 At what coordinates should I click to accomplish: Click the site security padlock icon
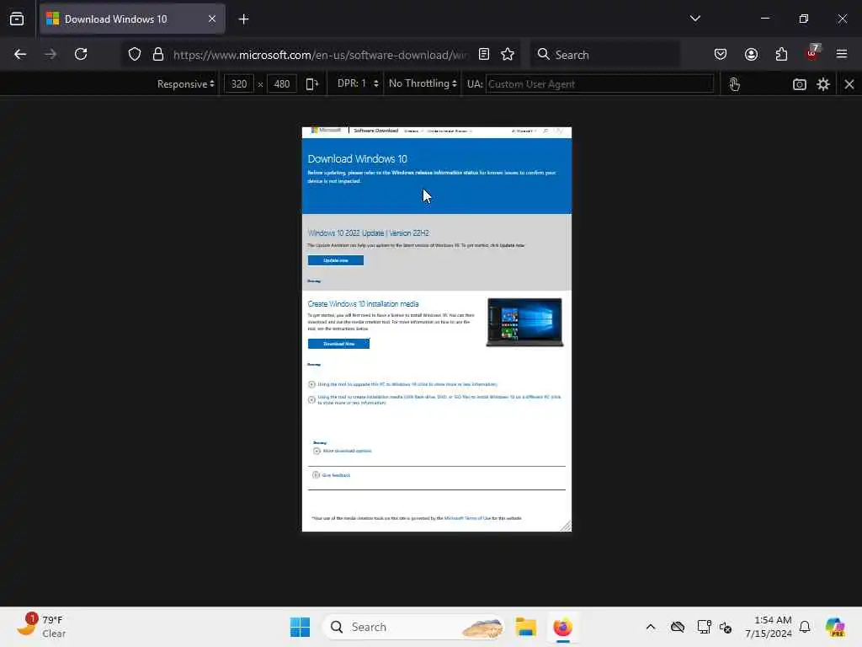click(x=158, y=54)
